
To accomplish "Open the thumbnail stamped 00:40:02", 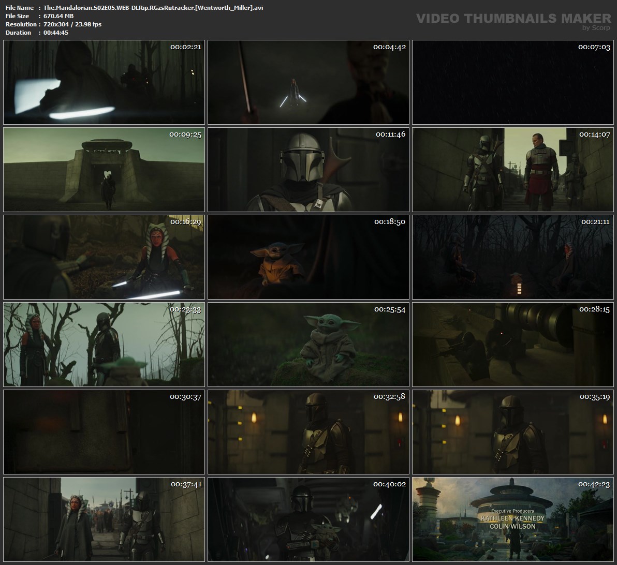I will coord(308,519).
